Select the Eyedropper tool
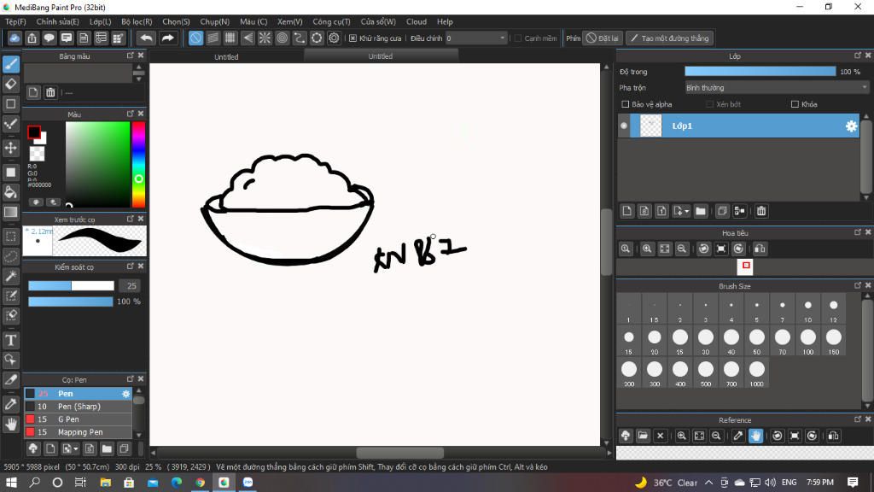This screenshot has height=492, width=874. pyautogui.click(x=10, y=404)
